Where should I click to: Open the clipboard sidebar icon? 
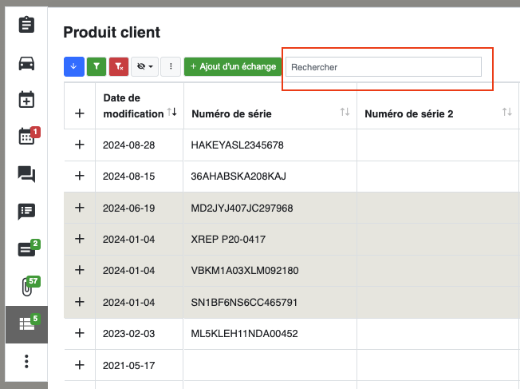coord(26,25)
